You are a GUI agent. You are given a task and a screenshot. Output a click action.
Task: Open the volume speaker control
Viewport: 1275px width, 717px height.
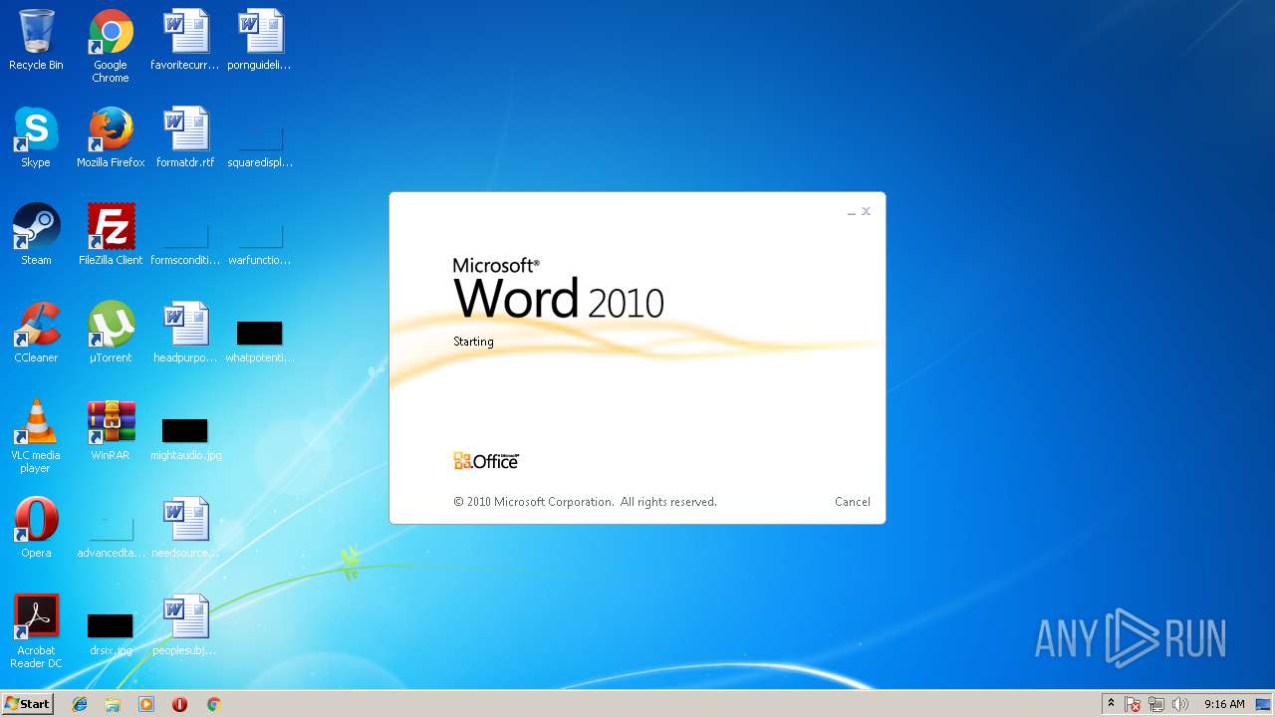1180,704
